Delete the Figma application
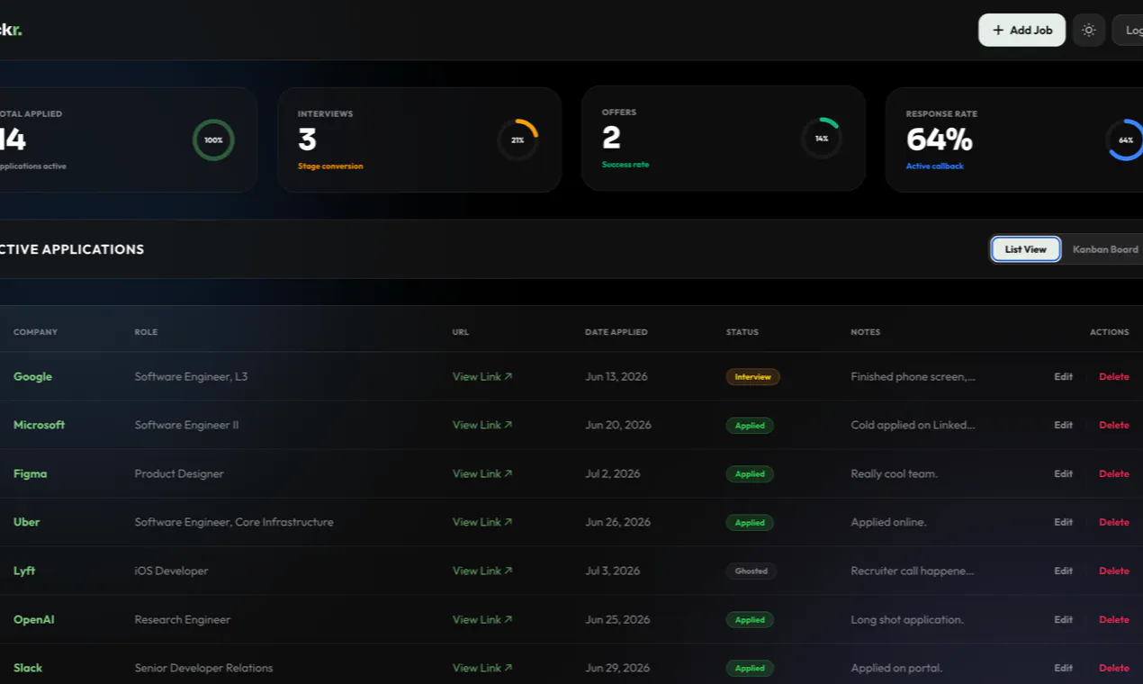The width and height of the screenshot is (1143, 684). pyautogui.click(x=1114, y=473)
